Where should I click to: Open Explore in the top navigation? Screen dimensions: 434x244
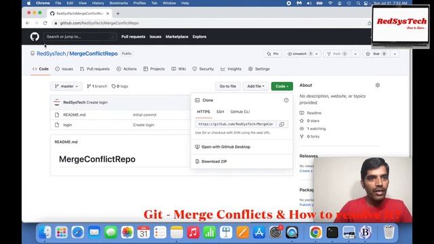click(x=199, y=37)
